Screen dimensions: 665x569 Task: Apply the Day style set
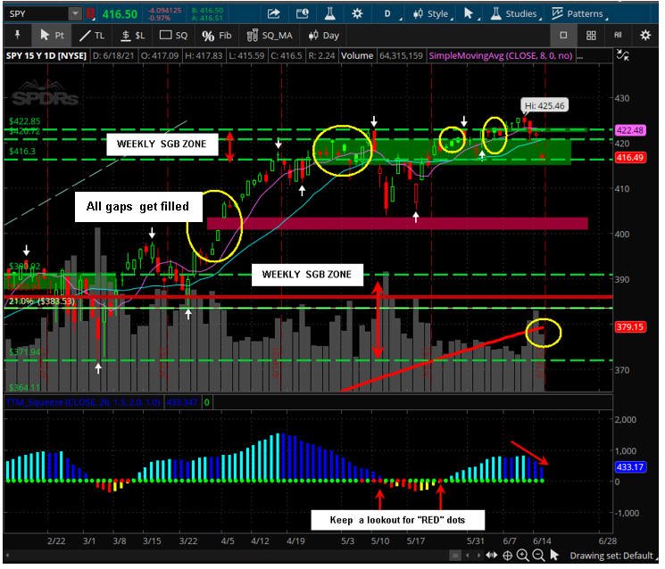pos(324,36)
